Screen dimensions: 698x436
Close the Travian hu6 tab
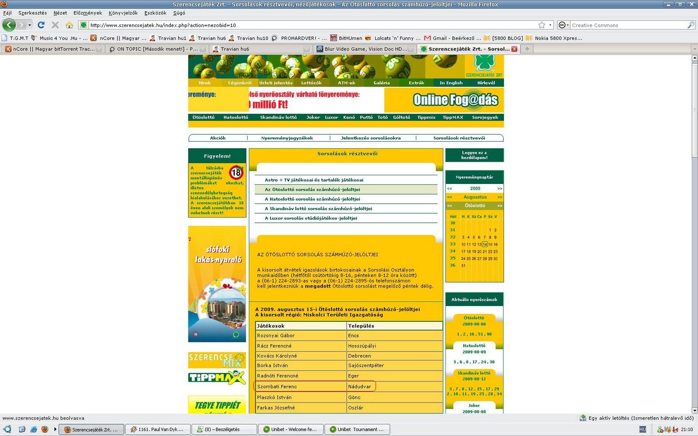tap(306, 49)
